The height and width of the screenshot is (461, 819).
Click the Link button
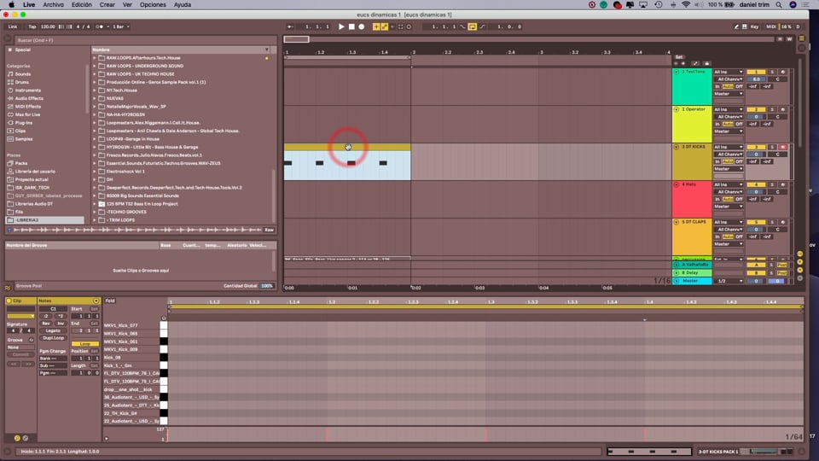[x=13, y=26]
